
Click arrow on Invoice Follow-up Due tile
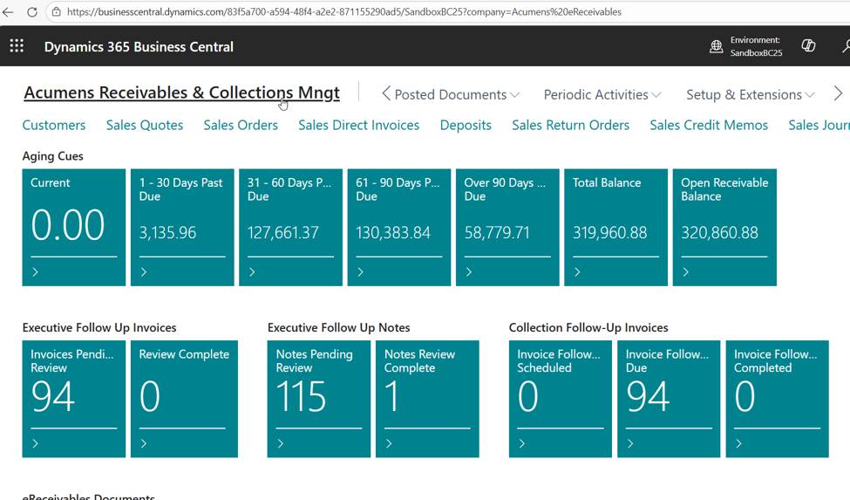pyautogui.click(x=630, y=443)
